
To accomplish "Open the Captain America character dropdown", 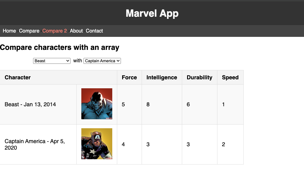I will [x=102, y=61].
